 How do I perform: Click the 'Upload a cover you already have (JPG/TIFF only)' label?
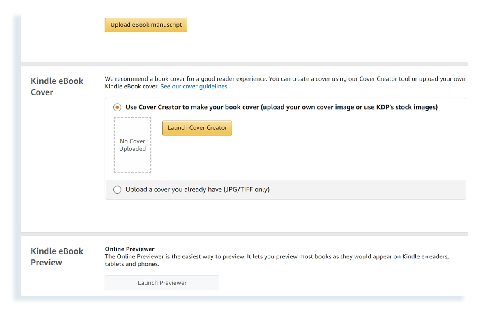click(x=197, y=189)
